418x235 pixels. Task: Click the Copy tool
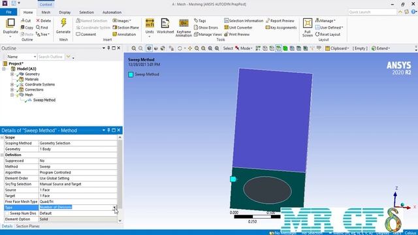point(27,27)
